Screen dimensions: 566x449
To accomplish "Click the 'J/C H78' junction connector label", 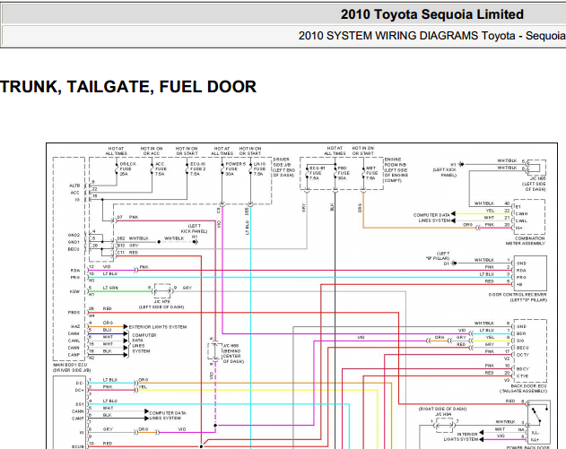I will coord(161,301).
